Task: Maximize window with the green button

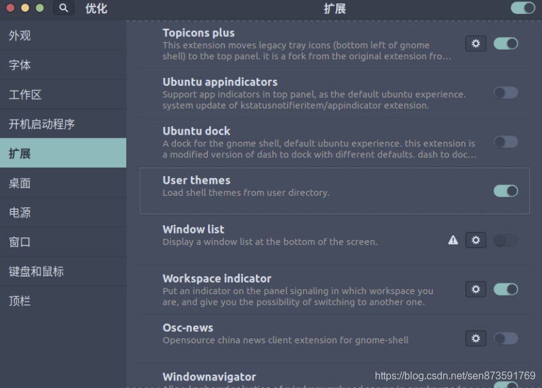Action: [x=40, y=8]
